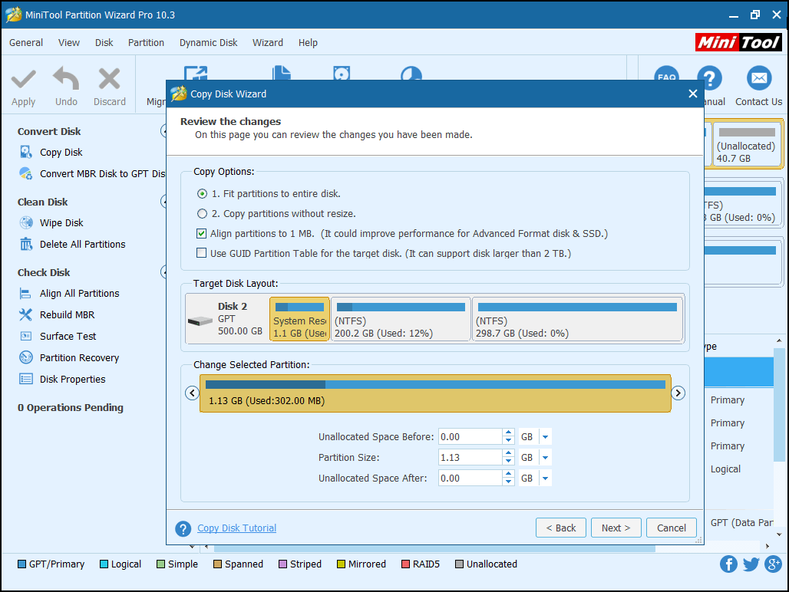Viewport: 789px width, 592px height.
Task: Click the Wipe Disk icon
Action: coord(25,222)
